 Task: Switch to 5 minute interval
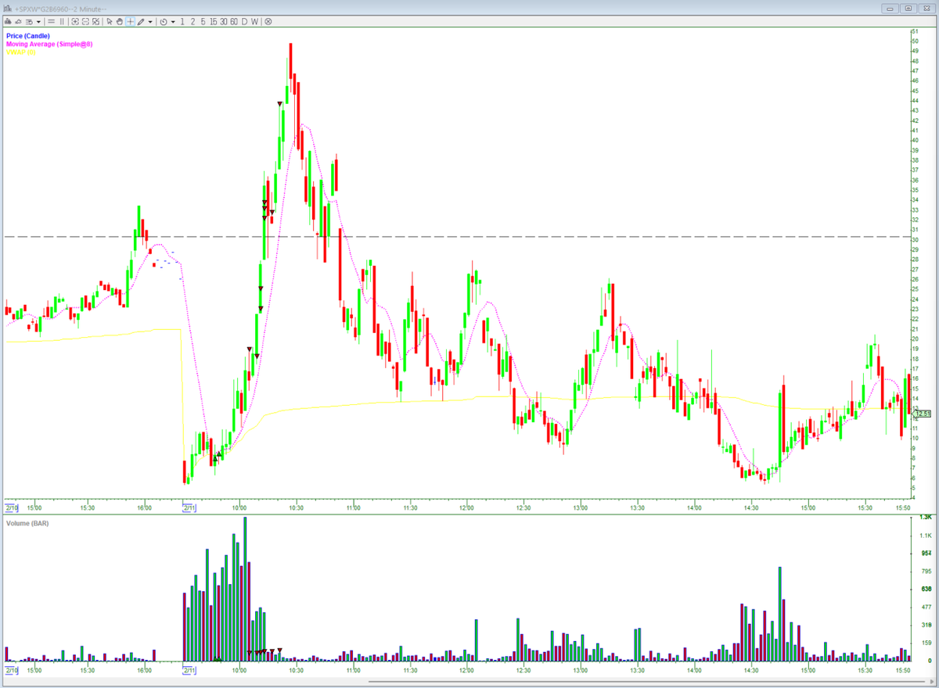pyautogui.click(x=203, y=22)
